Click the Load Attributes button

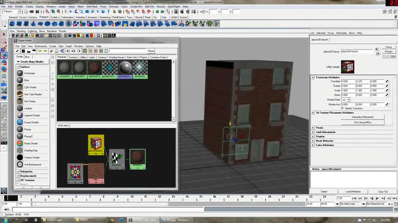coord(353,191)
